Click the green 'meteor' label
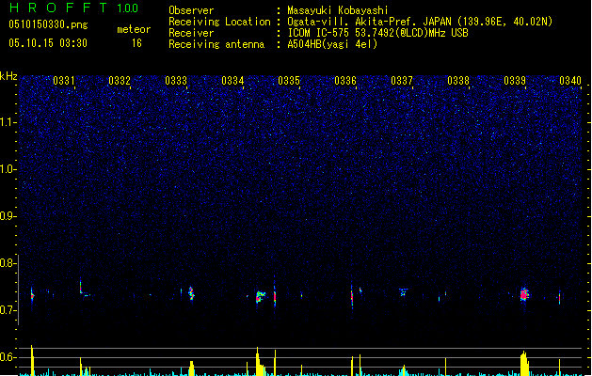This screenshot has height=376, width=592. click(134, 29)
